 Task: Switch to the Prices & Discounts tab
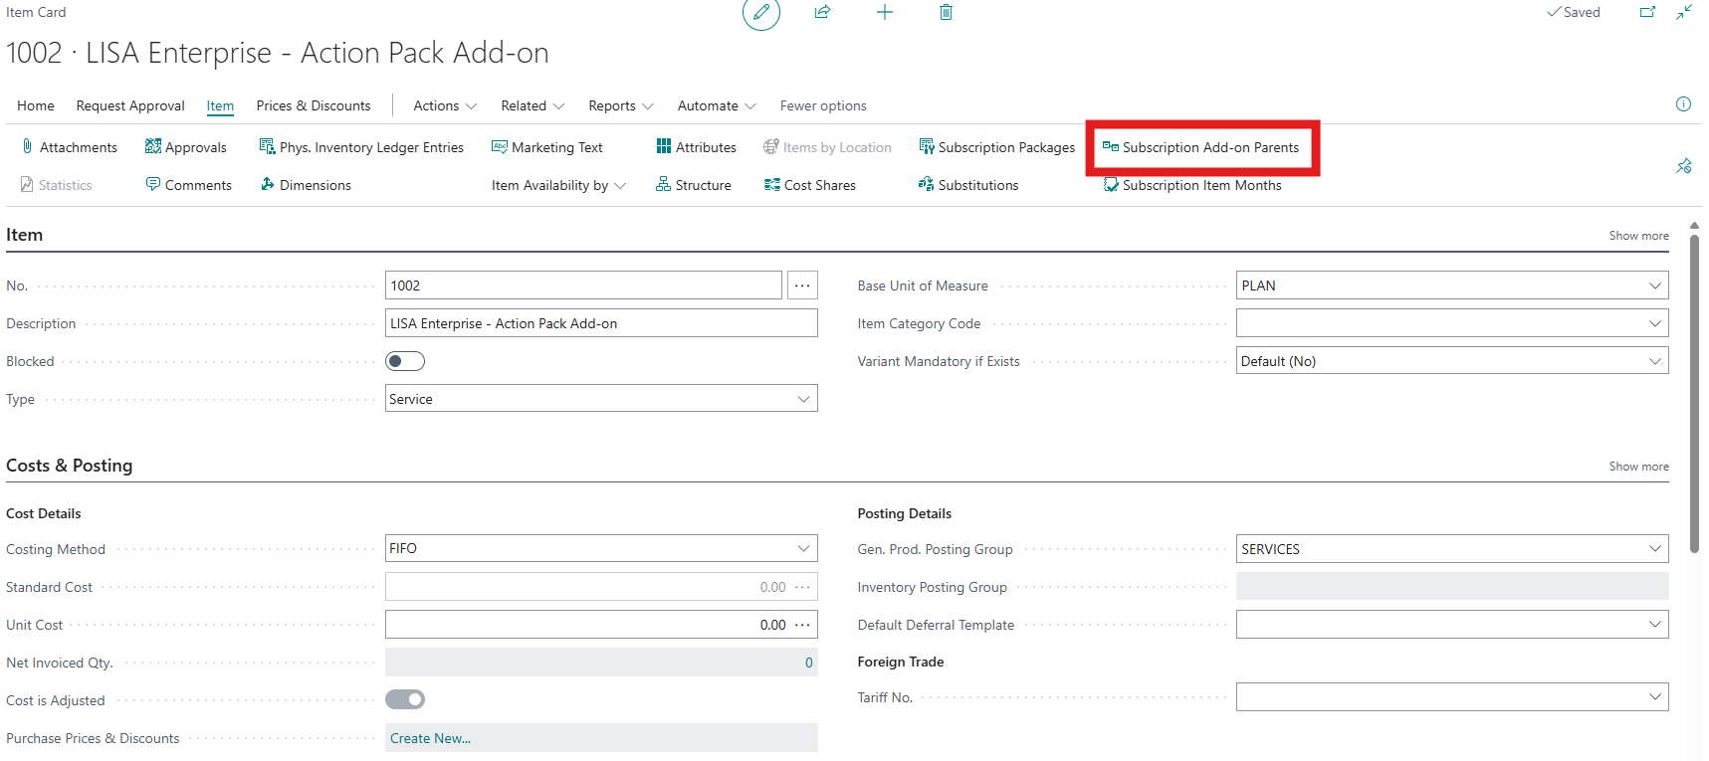(313, 105)
